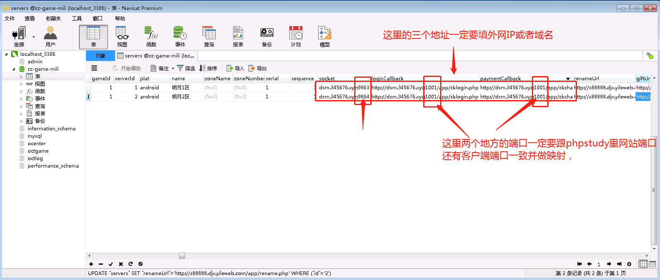The image size is (660, 280).
Task: Collapse the localhost_3306 connection tree node
Action: (x=6, y=54)
